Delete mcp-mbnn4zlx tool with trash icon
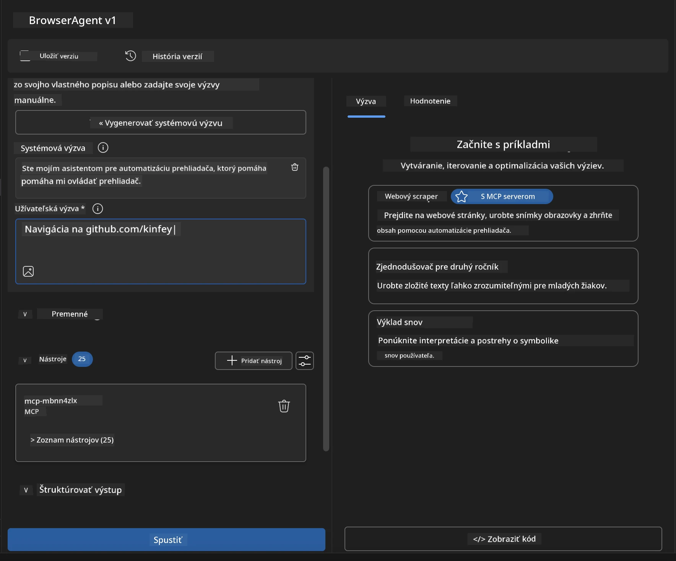Viewport: 676px width, 561px height. click(284, 406)
